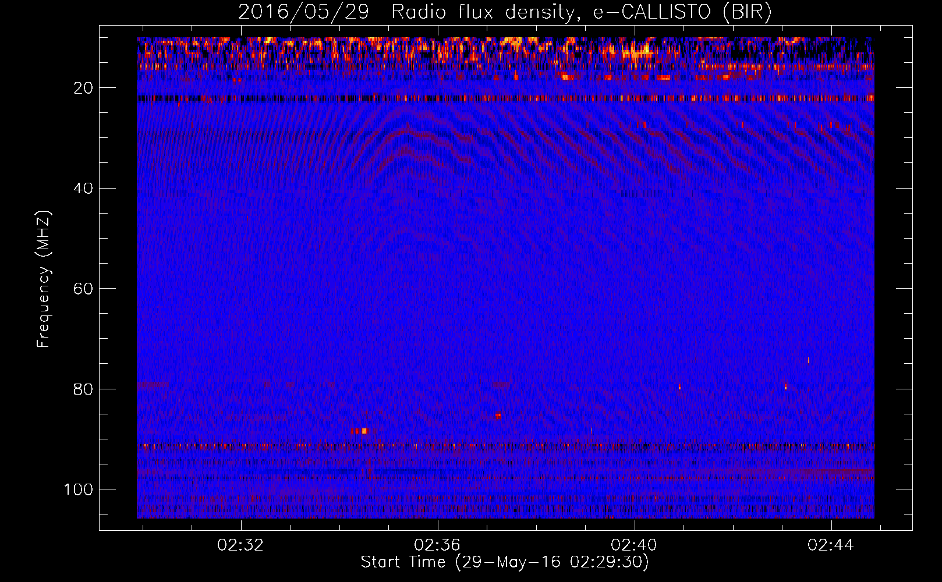
Task: Click the 02:44 time tick label
Action: coord(831,545)
